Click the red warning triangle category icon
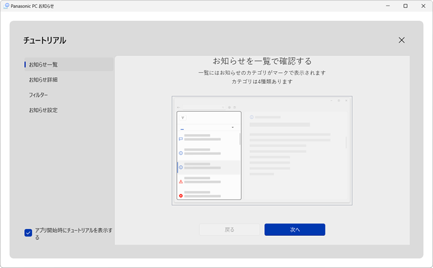Screen dimensions: 433x268 point(181,182)
